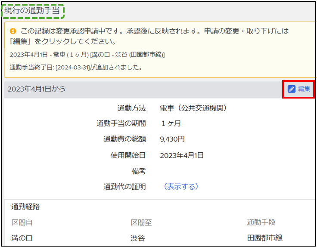
Task: Click the orange info icon in notice
Action: coord(13,31)
